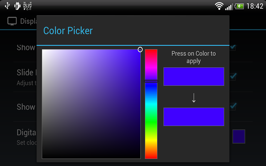
Task: Tap the Android debugging notification icon
Action: (18, 6)
